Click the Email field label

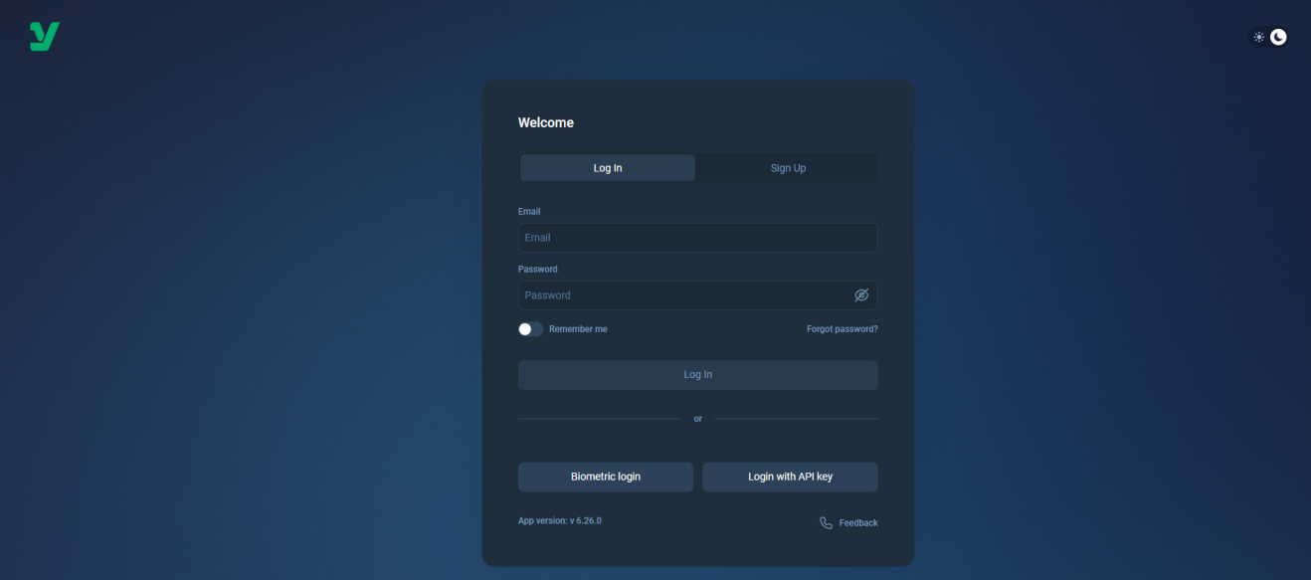(529, 212)
